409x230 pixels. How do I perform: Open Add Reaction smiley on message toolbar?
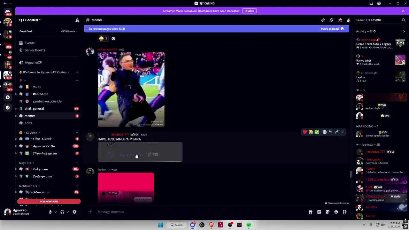(x=325, y=132)
